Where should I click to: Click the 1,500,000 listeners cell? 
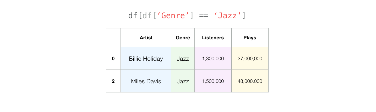(x=213, y=81)
